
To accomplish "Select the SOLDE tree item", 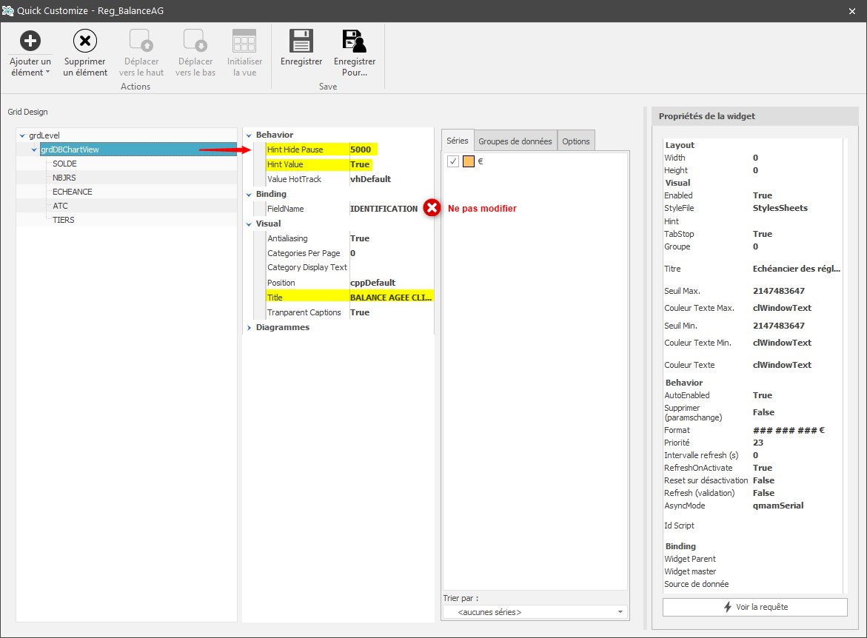I will (65, 164).
